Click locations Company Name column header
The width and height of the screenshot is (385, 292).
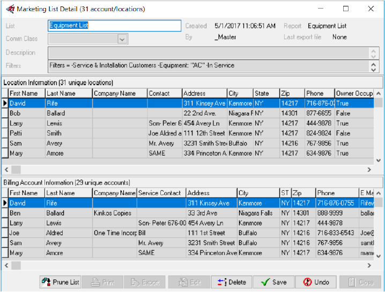click(120, 94)
